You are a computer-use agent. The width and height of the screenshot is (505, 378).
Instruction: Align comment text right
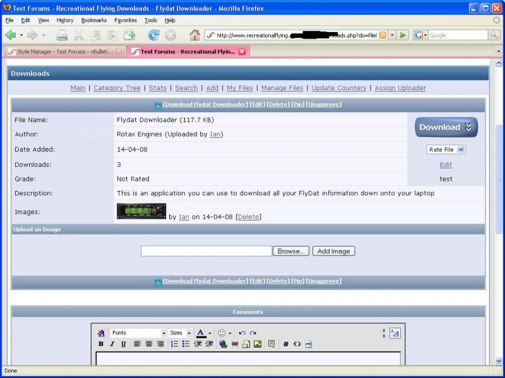click(160, 344)
